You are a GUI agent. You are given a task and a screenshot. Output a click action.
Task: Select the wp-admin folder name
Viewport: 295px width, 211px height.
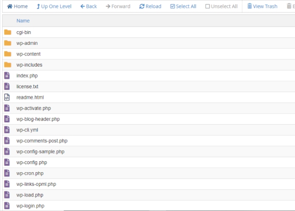click(27, 43)
